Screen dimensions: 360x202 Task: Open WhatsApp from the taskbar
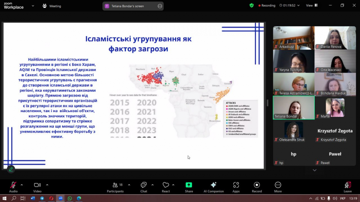pyautogui.click(x=70, y=198)
